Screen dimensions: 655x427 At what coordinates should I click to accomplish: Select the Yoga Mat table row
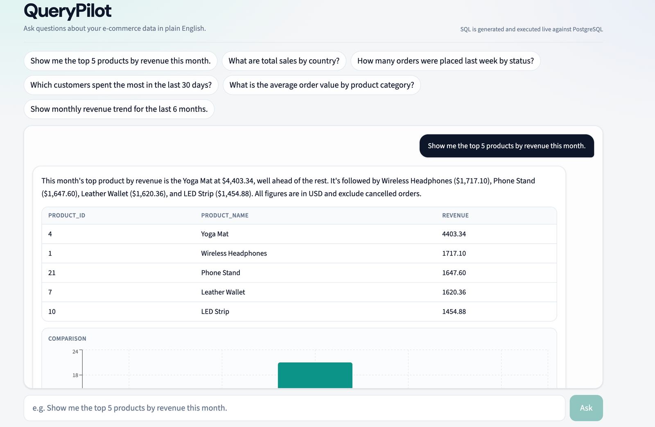coord(299,234)
